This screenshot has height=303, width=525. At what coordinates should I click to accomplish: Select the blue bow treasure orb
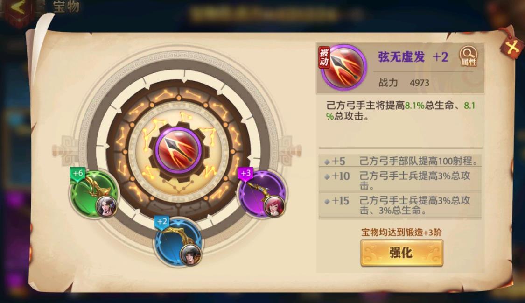point(178,242)
